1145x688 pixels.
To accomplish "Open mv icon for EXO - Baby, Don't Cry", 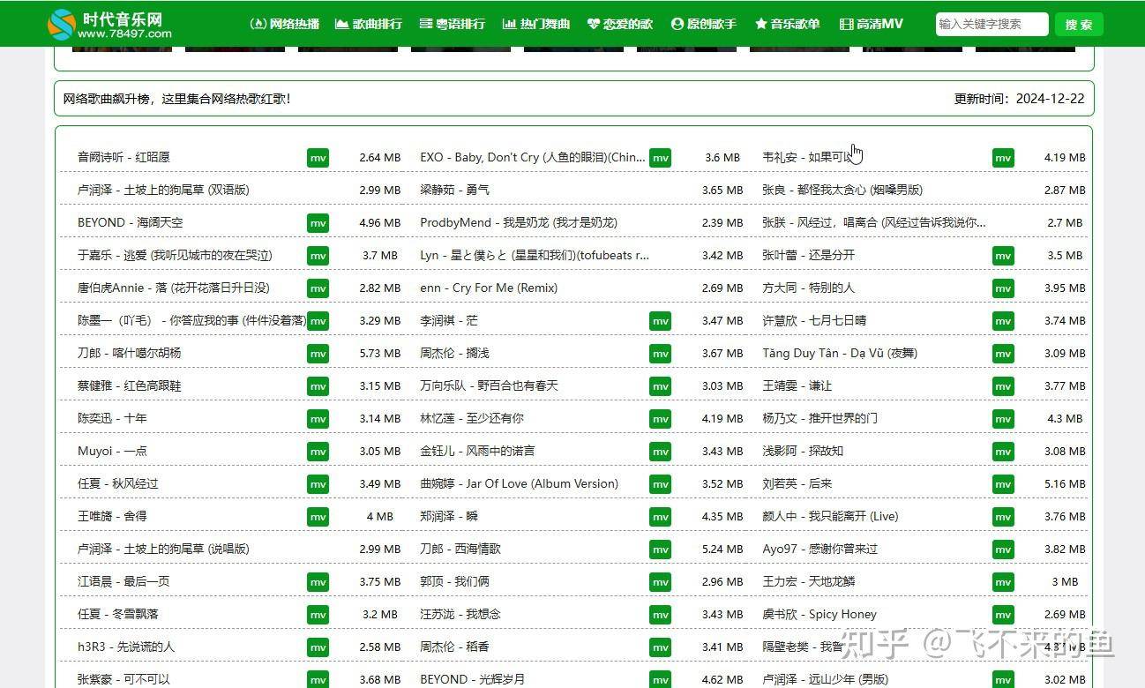I will 660,158.
